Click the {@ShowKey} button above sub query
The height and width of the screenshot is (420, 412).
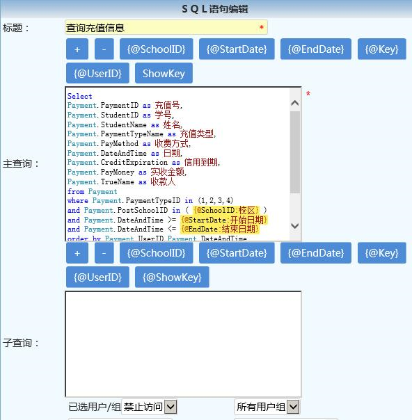[172, 277]
